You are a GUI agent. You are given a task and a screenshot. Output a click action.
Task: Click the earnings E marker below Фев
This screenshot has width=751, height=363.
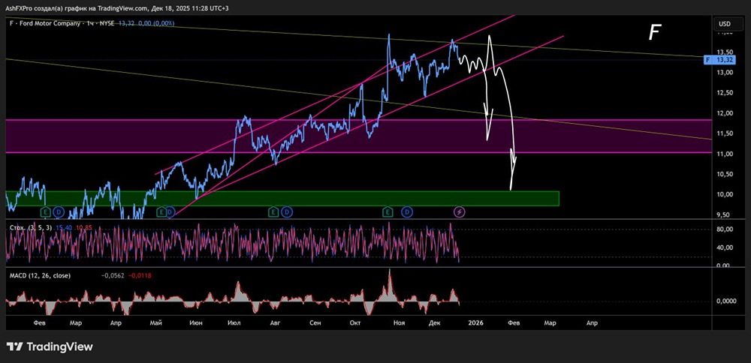pyautogui.click(x=46, y=211)
